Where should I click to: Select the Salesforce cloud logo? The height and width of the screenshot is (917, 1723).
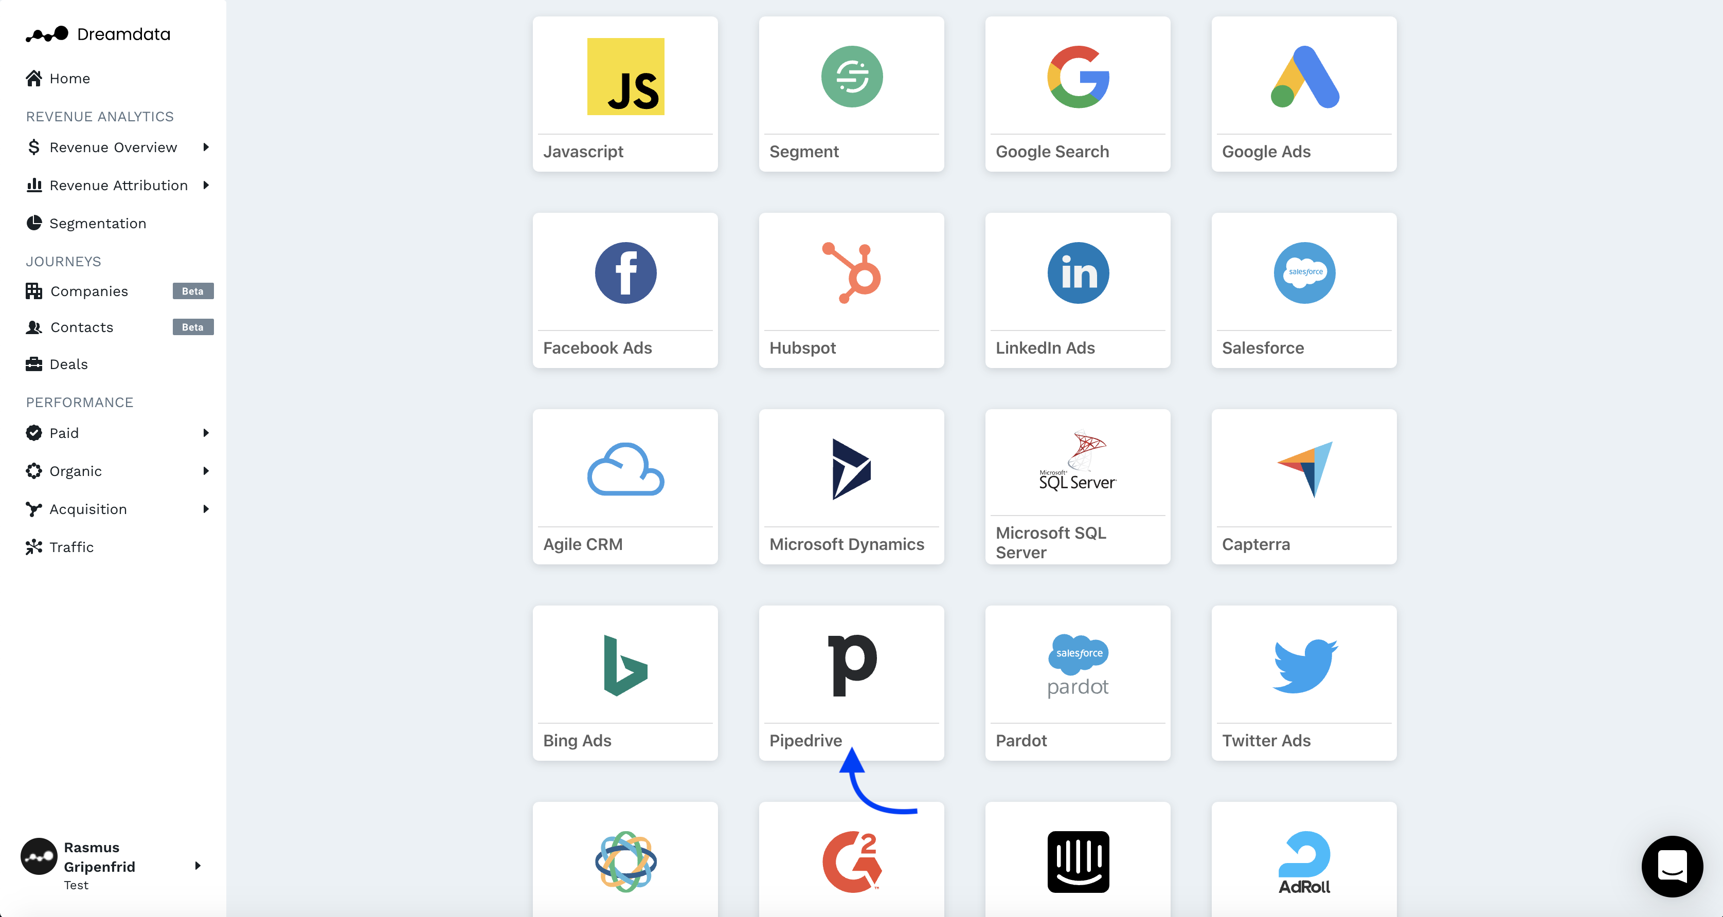point(1304,273)
